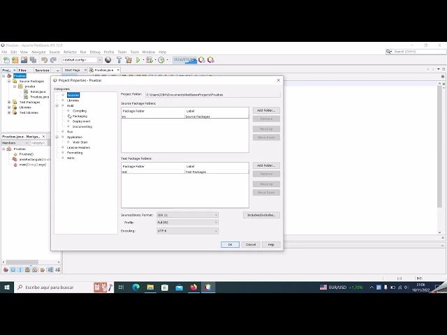The image size is (447, 335).
Task: Select the Run category in dialog
Action: coord(70,132)
